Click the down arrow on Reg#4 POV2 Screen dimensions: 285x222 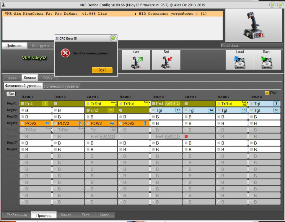point(145,123)
